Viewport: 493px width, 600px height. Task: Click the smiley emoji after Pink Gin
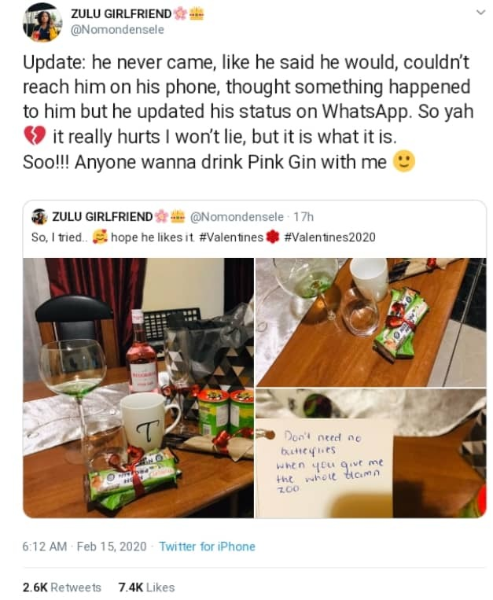(x=404, y=161)
